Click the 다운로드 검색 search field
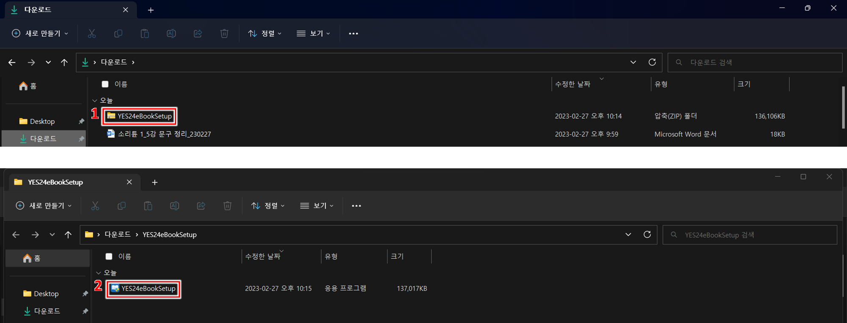The width and height of the screenshot is (847, 323). click(755, 63)
